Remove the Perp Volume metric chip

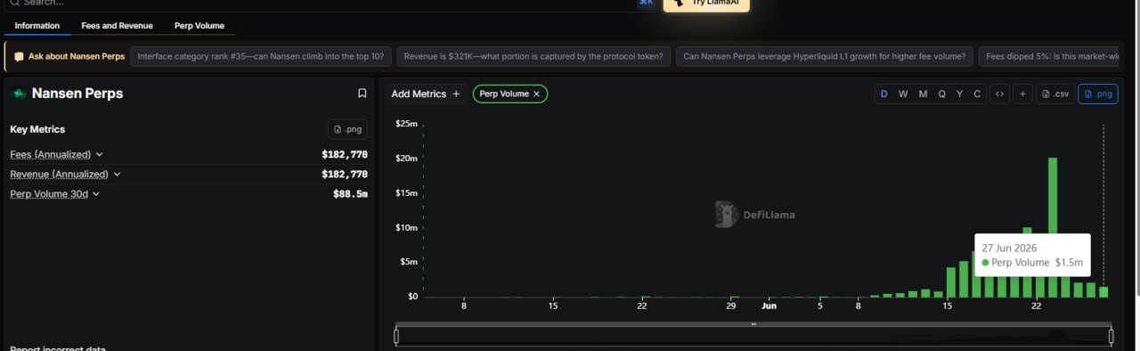pyautogui.click(x=536, y=94)
